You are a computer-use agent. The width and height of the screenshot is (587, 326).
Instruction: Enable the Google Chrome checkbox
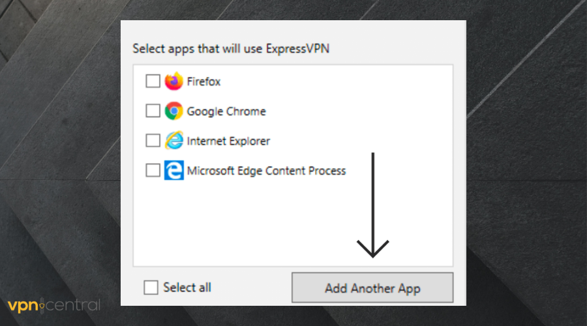point(153,111)
